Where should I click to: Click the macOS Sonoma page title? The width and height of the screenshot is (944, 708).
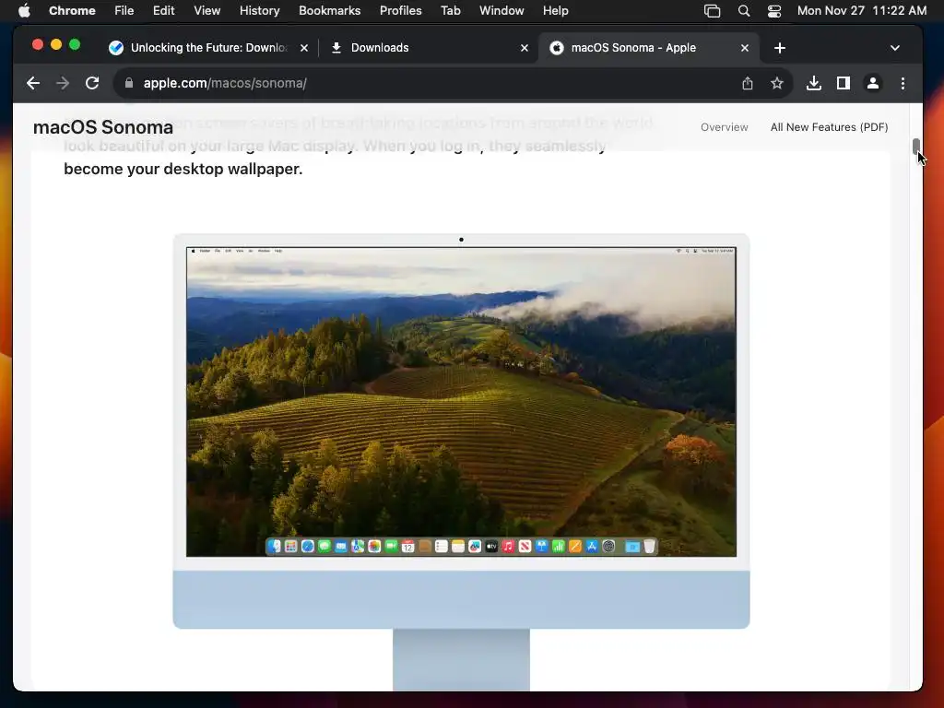(x=103, y=127)
